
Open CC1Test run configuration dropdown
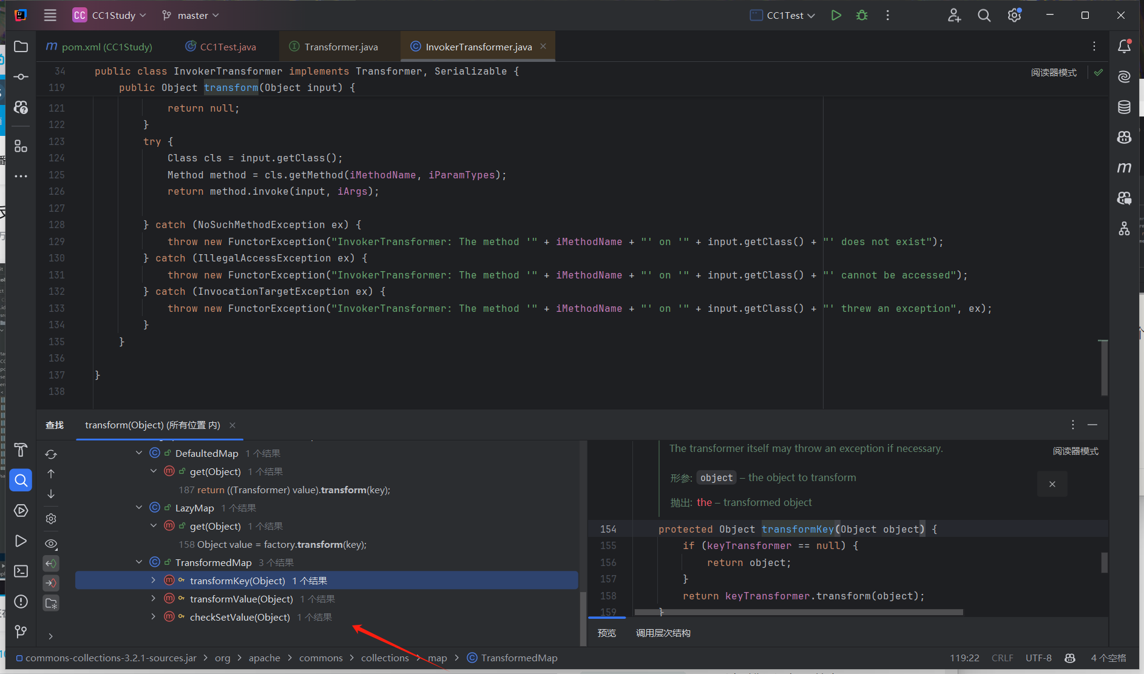click(782, 15)
